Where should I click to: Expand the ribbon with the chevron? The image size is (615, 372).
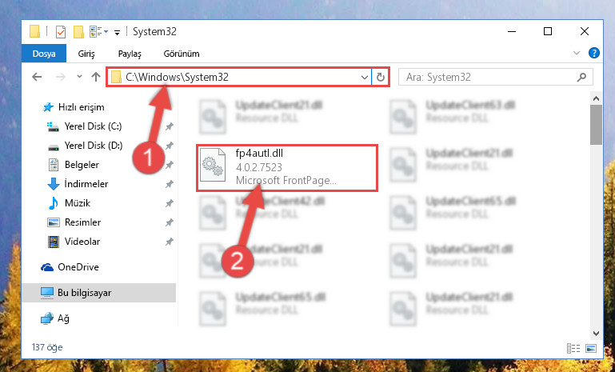[576, 53]
